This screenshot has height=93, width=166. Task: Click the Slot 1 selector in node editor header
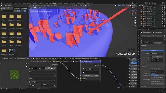pos(67,58)
